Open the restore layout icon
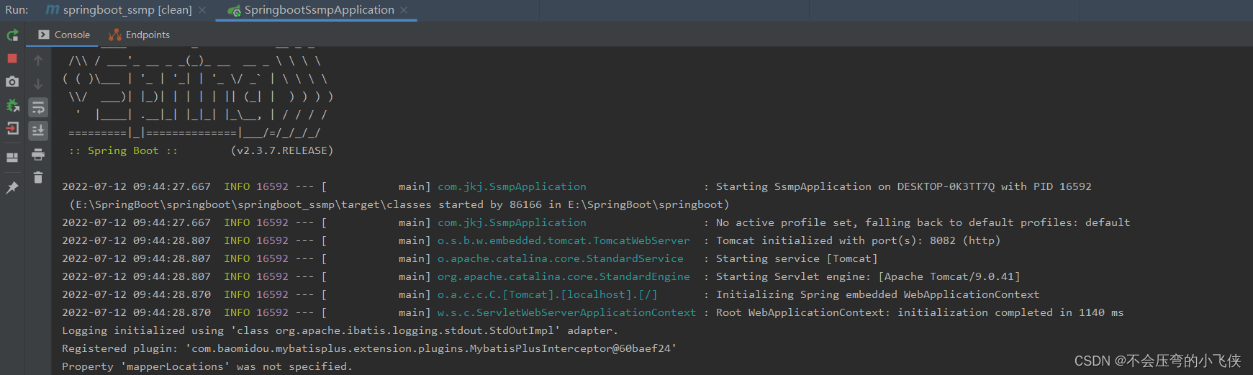Screen dimensions: 1253x375 [x=12, y=158]
